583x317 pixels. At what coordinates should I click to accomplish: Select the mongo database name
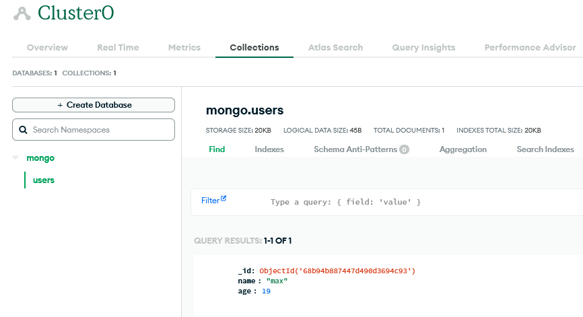tap(40, 158)
